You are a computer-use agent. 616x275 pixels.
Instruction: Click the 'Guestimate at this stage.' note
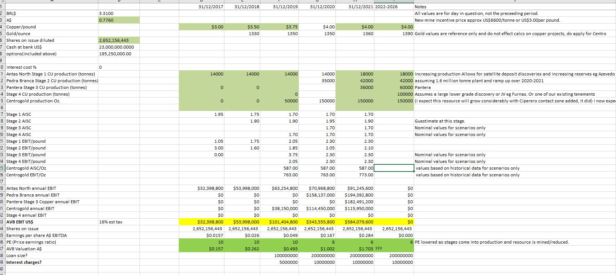pyautogui.click(x=440, y=121)
